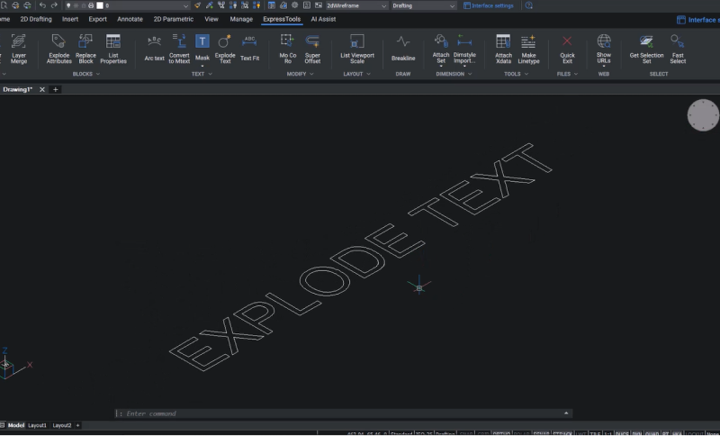720x436 pixels.
Task: Open the Dimstyle Import tool
Action: pyautogui.click(x=464, y=49)
